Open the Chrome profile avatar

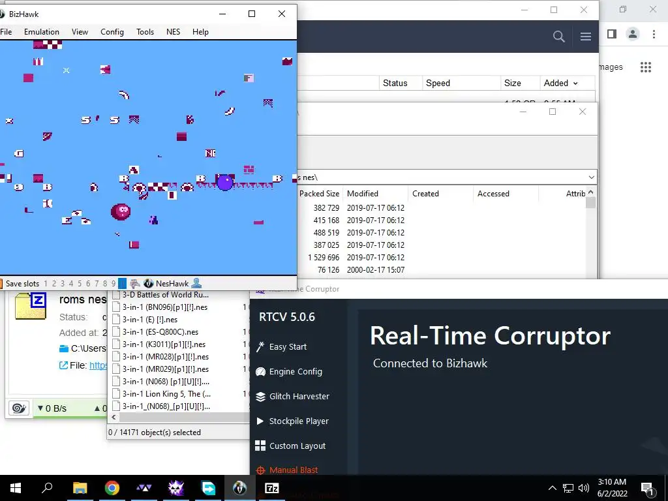pyautogui.click(x=633, y=34)
